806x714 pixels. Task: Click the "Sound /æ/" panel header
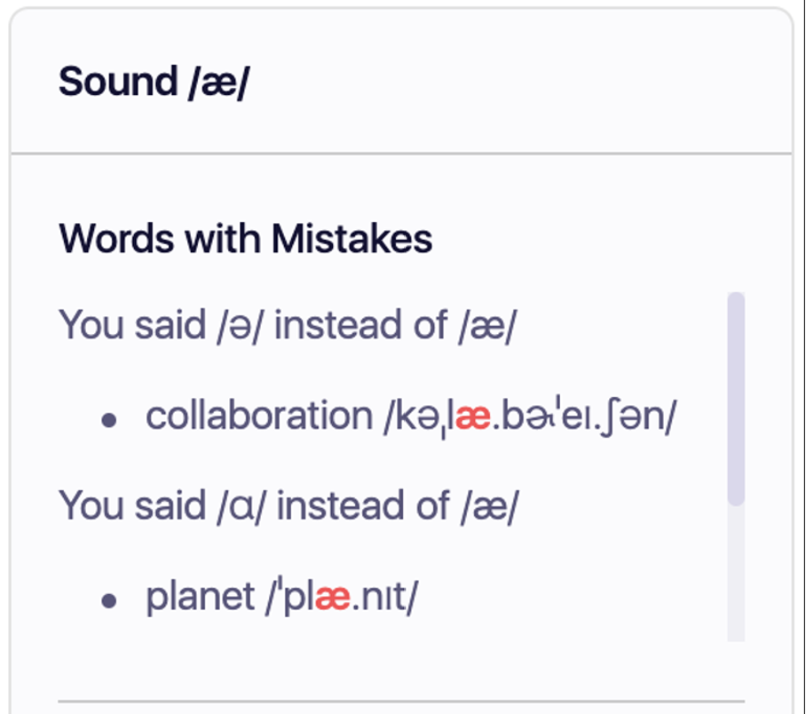coord(154,82)
